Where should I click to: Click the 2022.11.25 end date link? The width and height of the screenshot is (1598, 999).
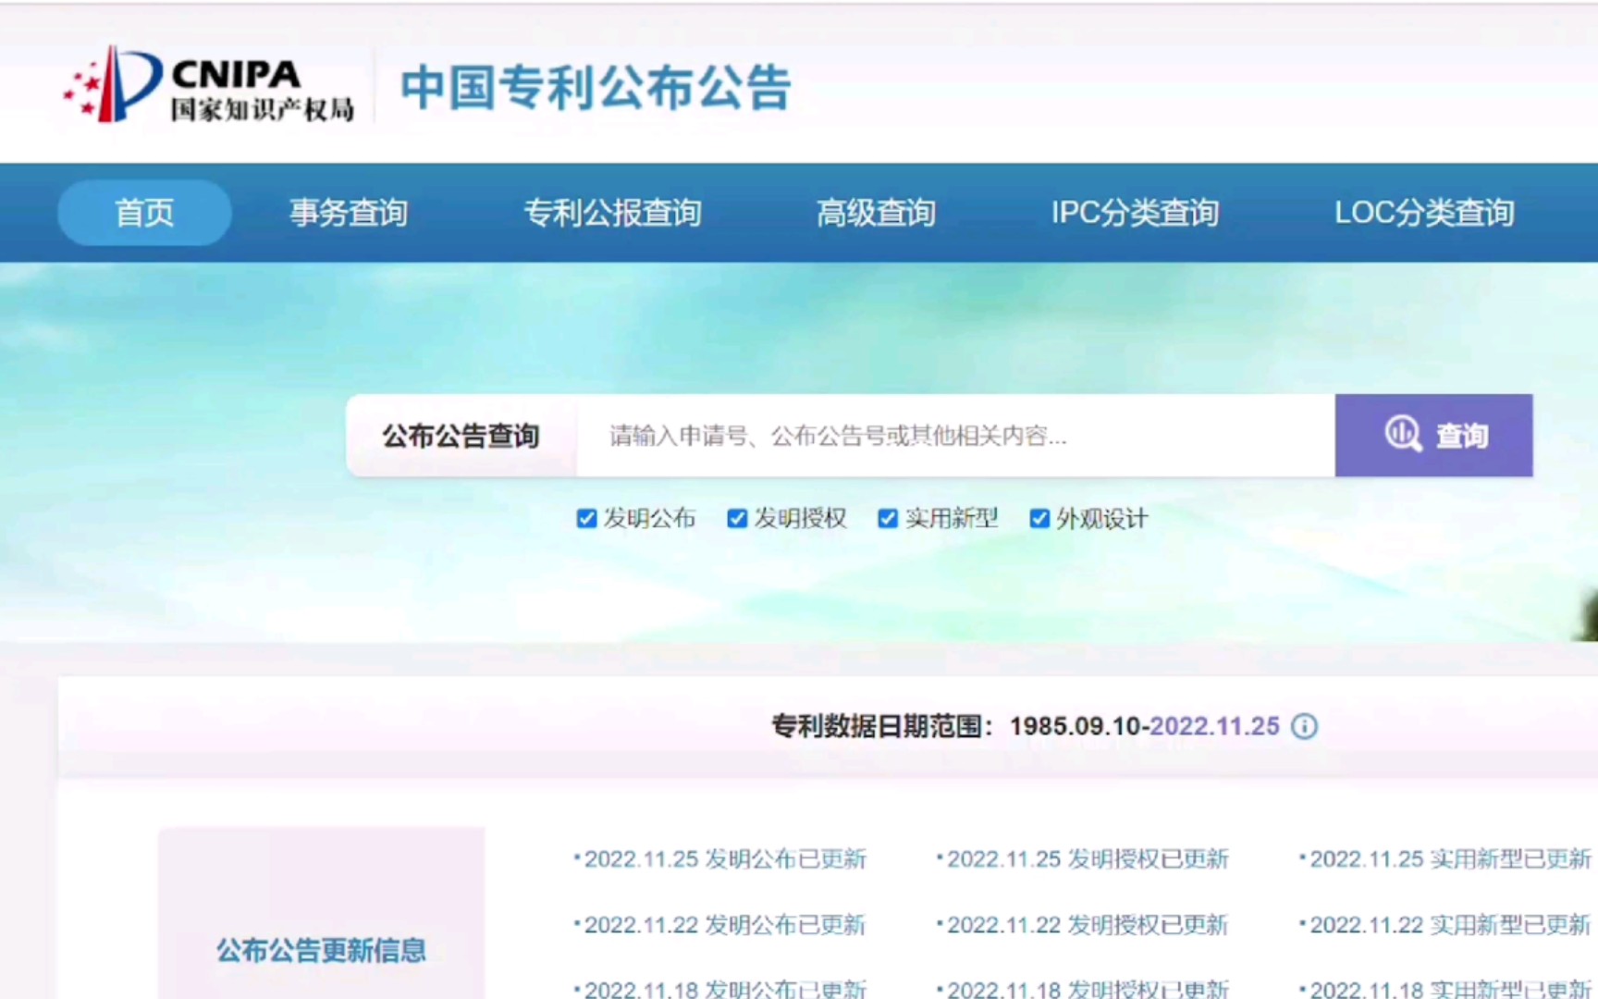pyautogui.click(x=1214, y=726)
